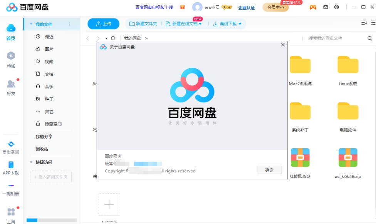Click 我的网盘 breadcrumb
The height and width of the screenshot is (224, 376).
pyautogui.click(x=133, y=38)
